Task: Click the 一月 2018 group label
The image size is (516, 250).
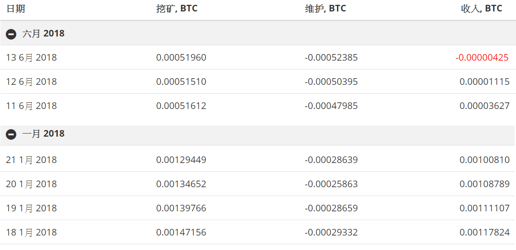Action: point(43,134)
